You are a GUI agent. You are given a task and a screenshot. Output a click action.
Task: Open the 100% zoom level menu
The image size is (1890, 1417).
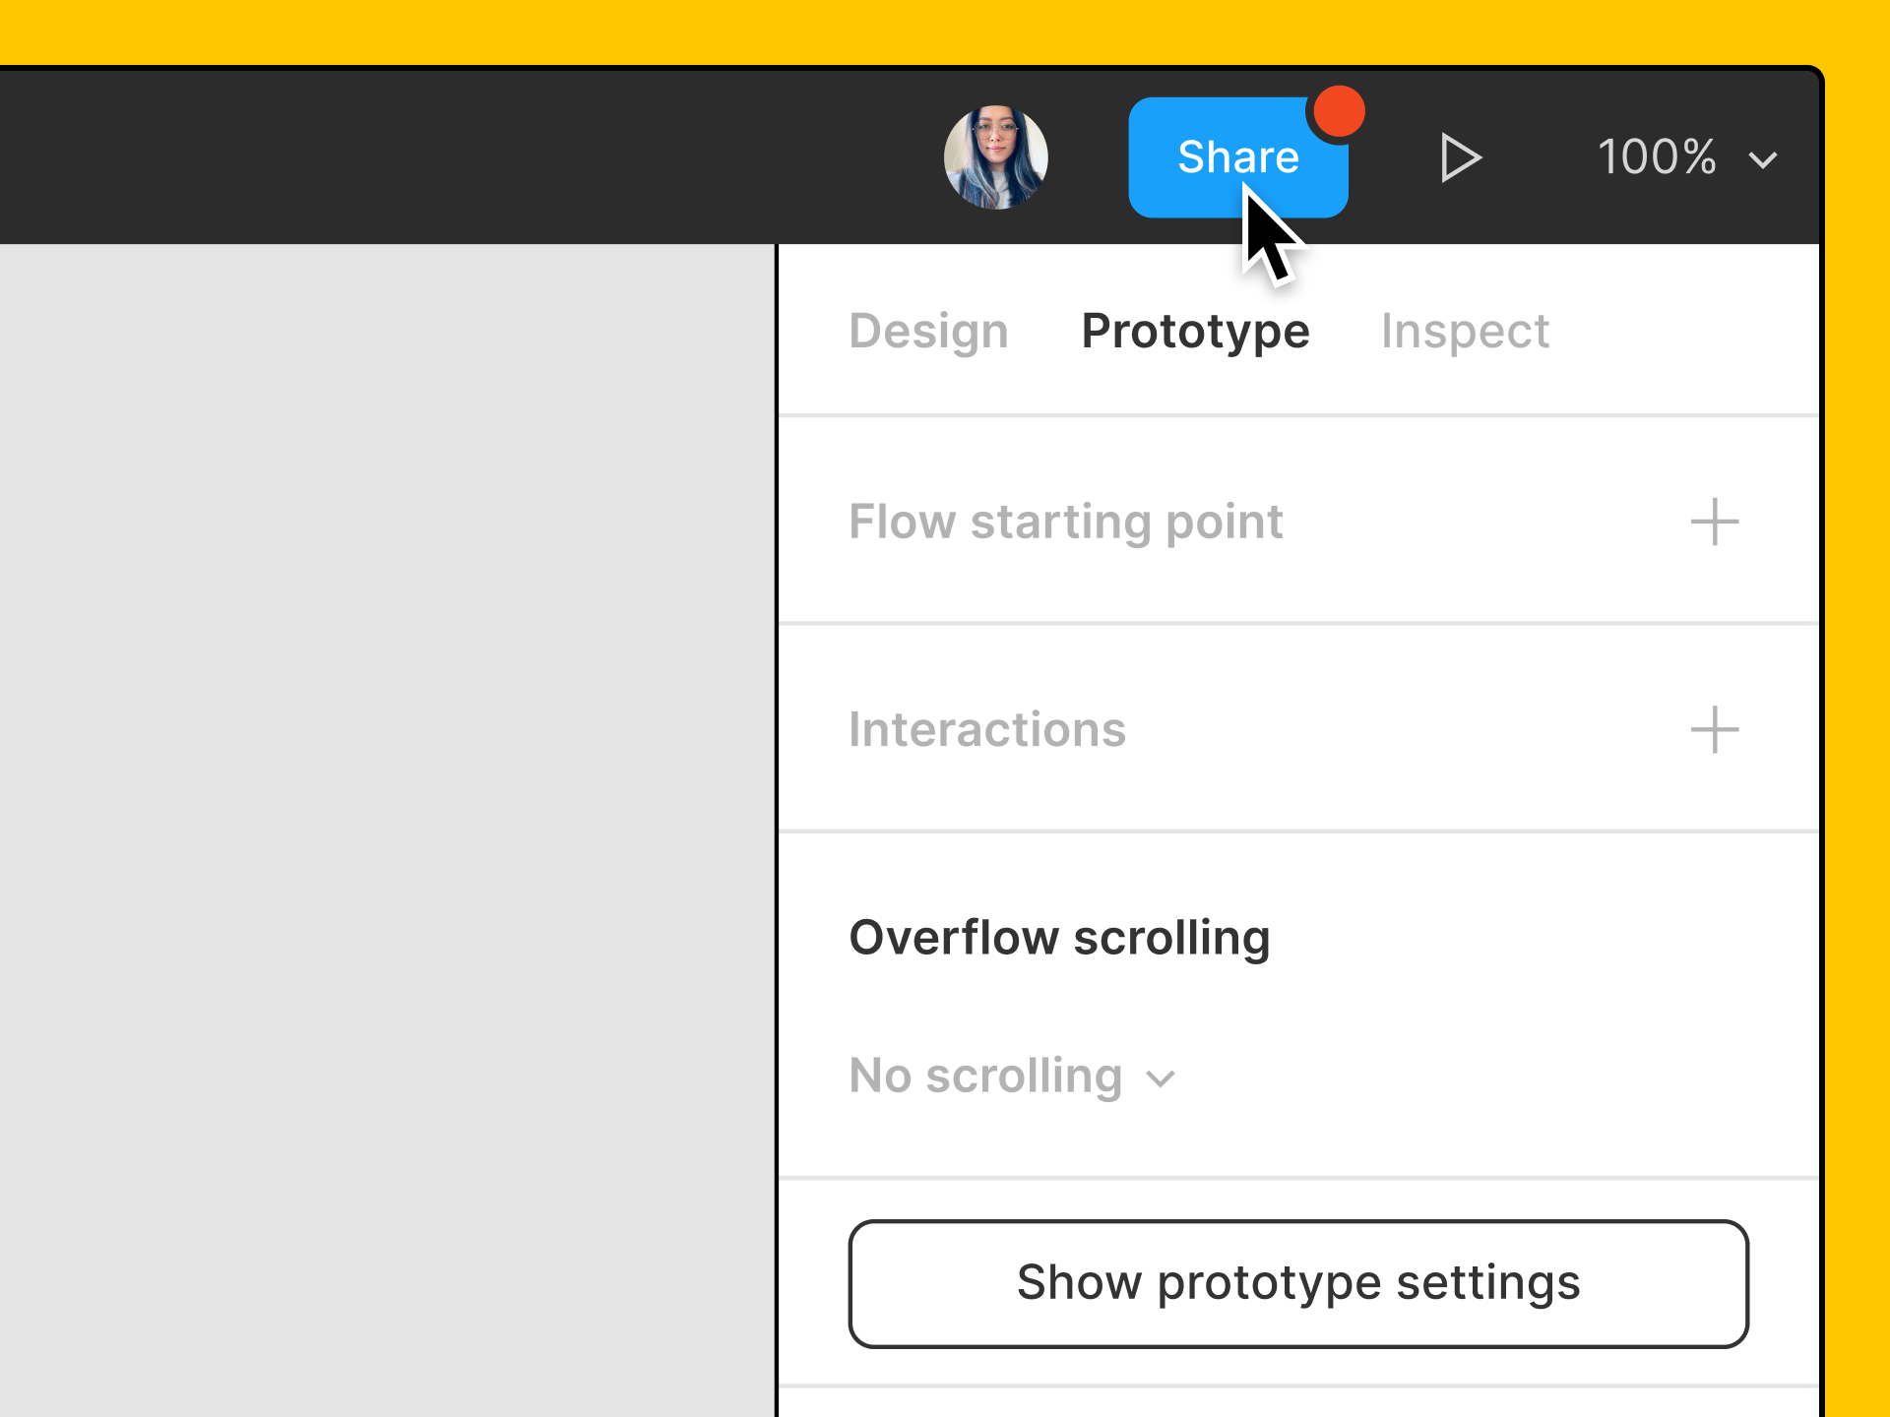pyautogui.click(x=1687, y=157)
